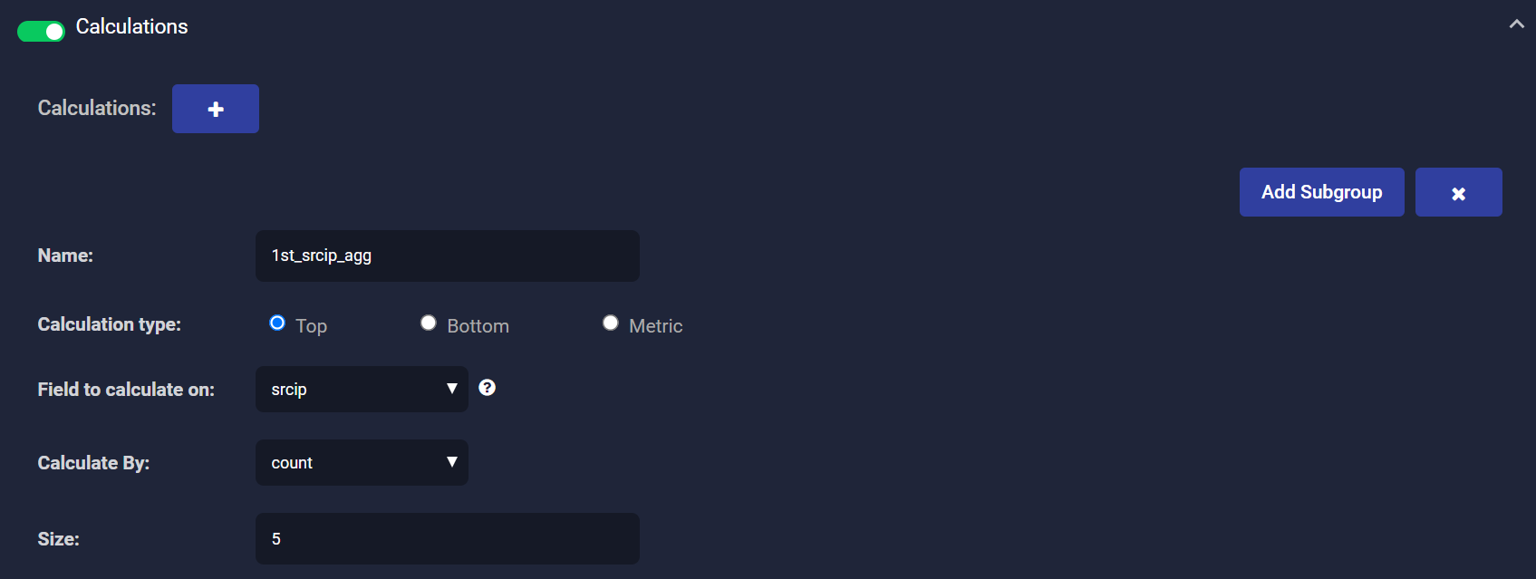Select the Top calculation type radio

click(x=277, y=323)
